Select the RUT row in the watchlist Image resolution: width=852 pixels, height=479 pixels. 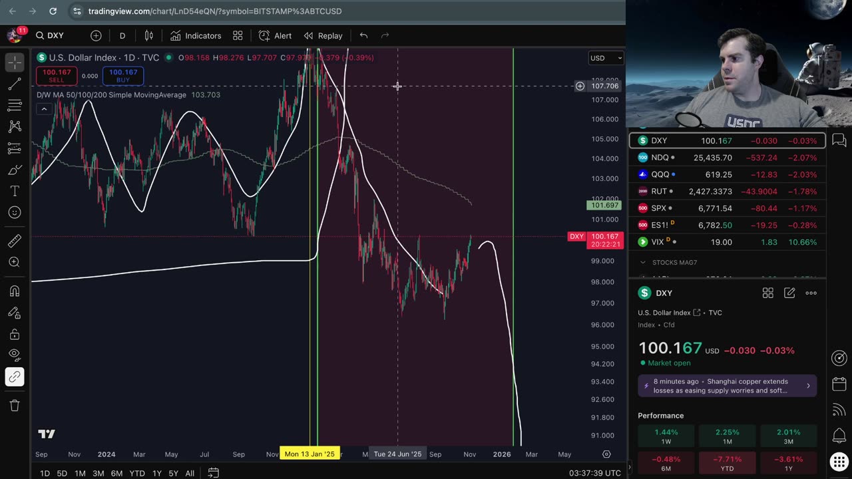coord(728,192)
